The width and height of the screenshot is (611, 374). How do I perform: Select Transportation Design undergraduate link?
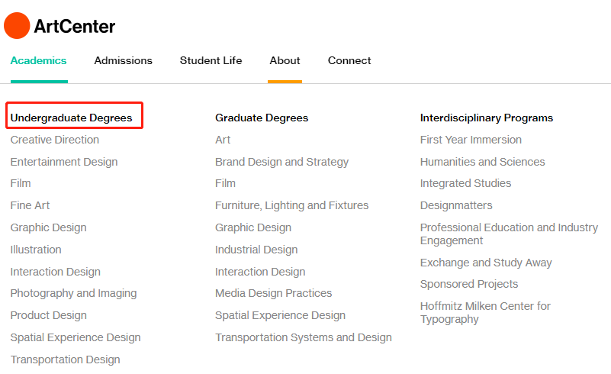(65, 359)
